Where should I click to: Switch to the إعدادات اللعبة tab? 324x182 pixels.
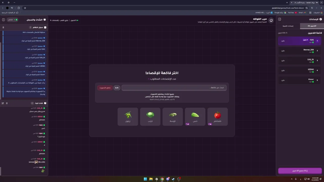(x=288, y=26)
